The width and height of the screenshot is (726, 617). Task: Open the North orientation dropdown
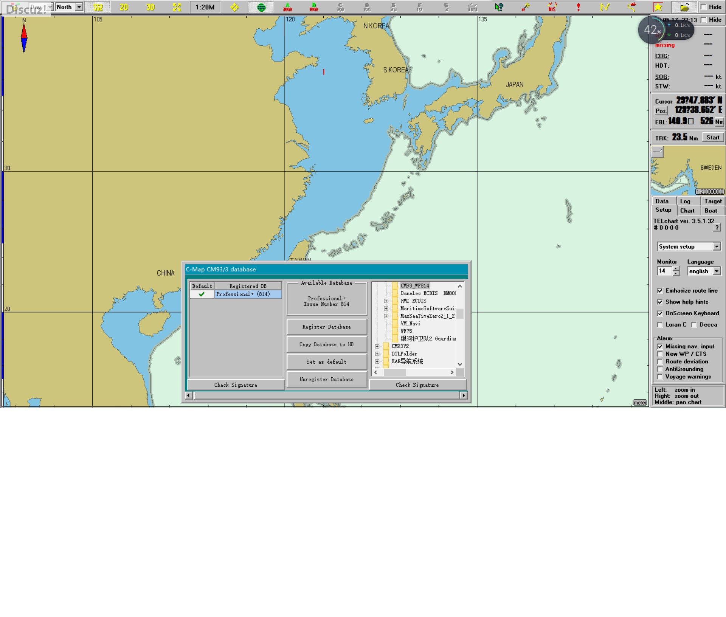[79, 7]
